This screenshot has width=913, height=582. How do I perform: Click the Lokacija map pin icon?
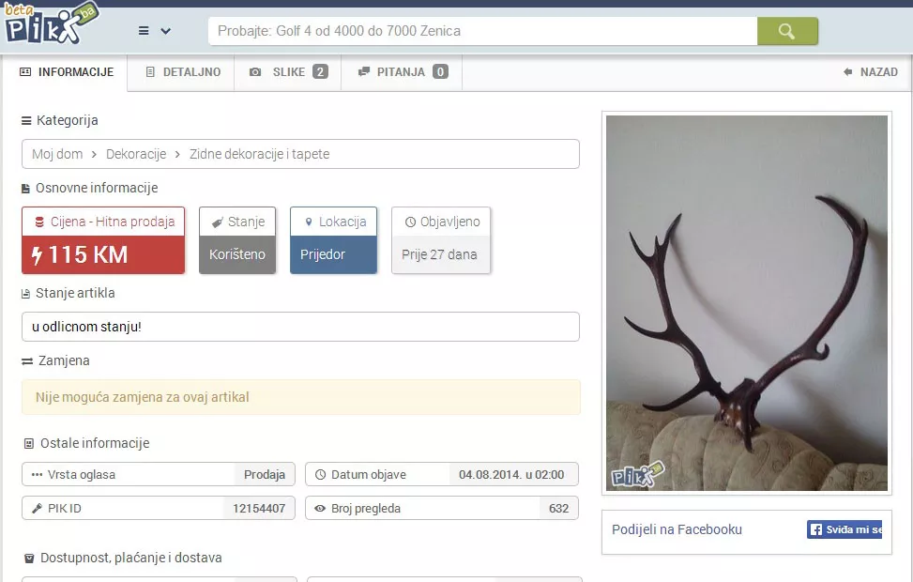309,222
